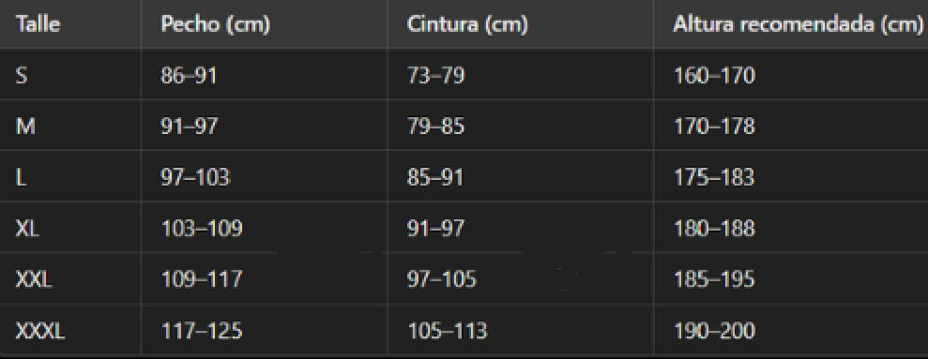Select the XXXL size cell
Screen dimensions: 928x359
40,331
